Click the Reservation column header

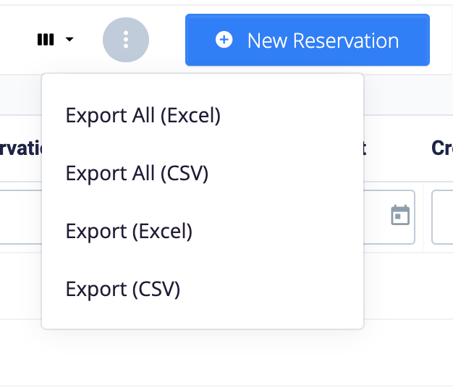[22, 148]
